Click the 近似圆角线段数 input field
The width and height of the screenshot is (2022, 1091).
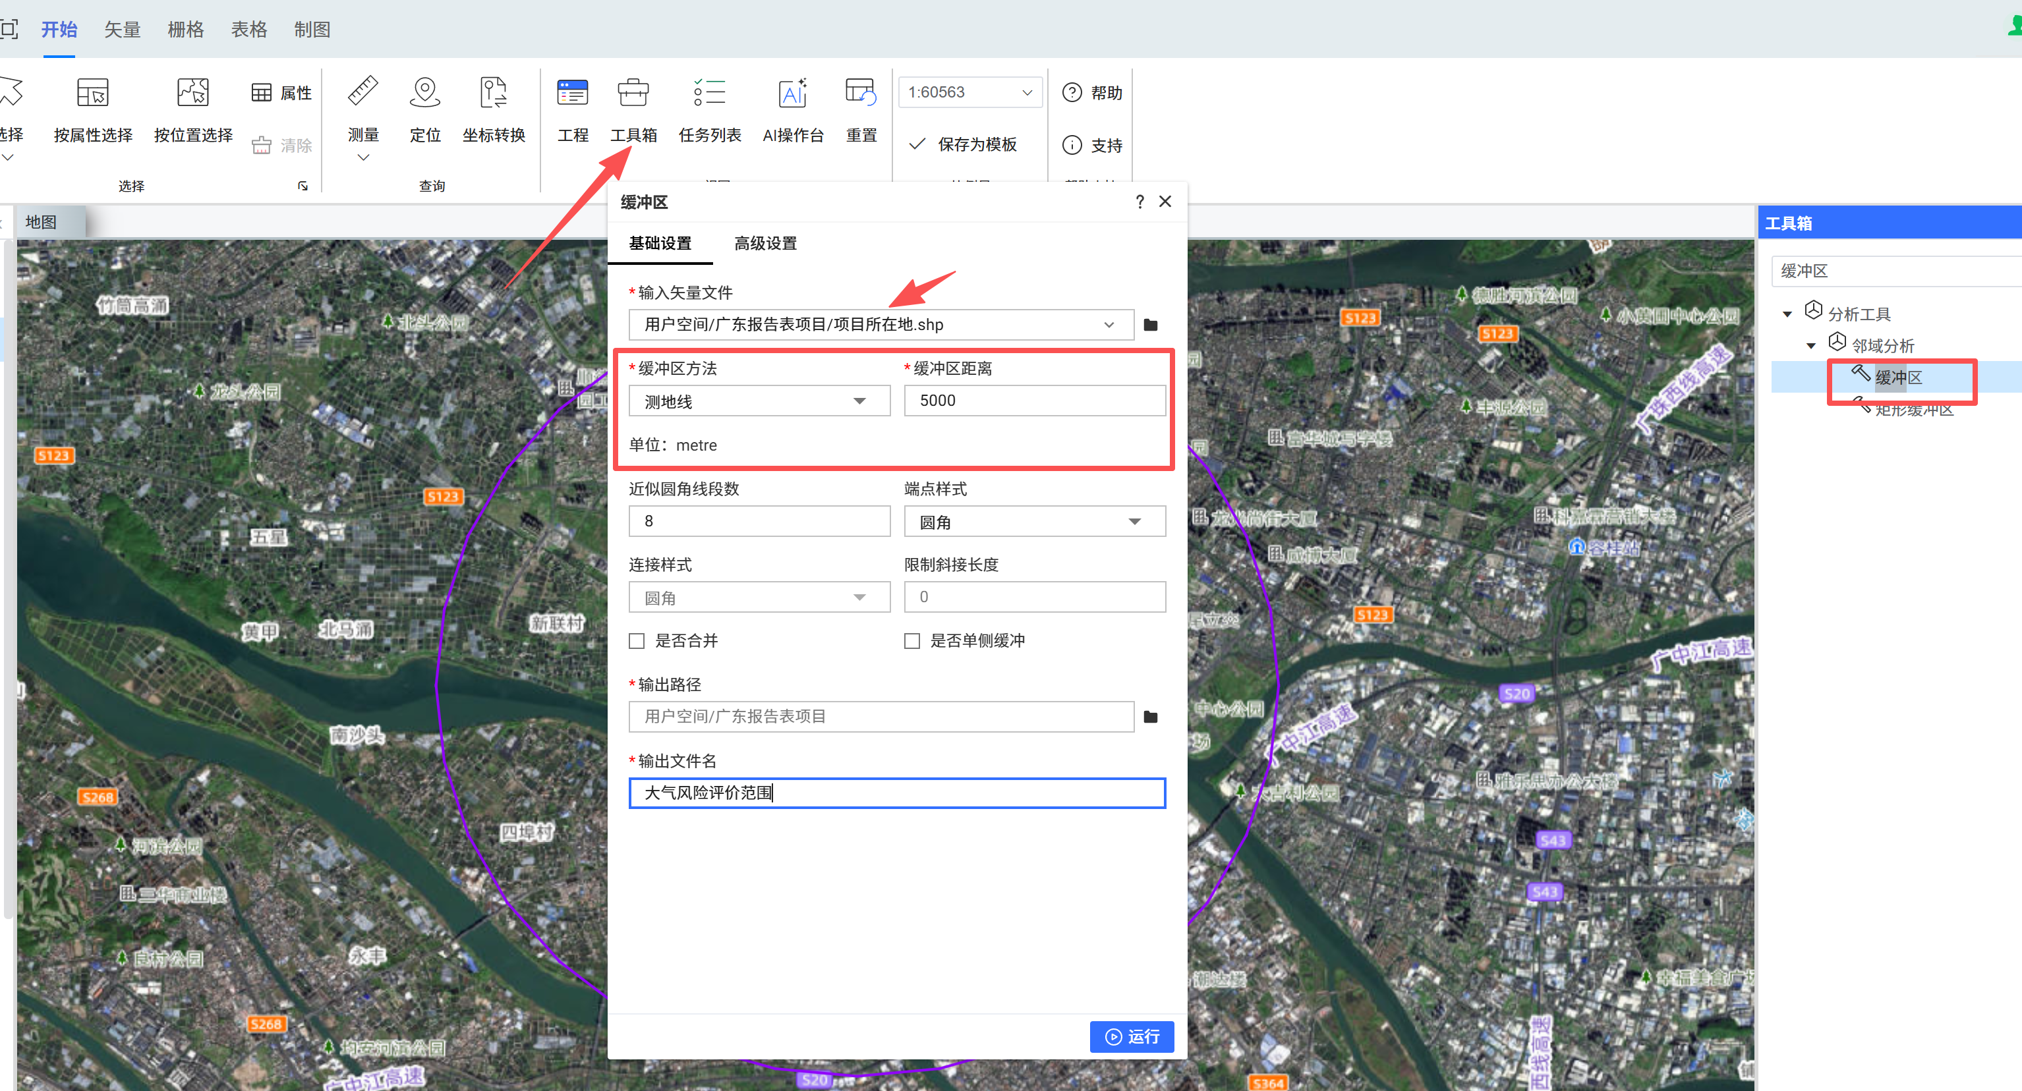(759, 521)
